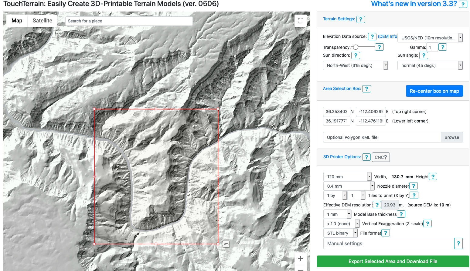
Task: Select the Map tab
Action: 17,20
